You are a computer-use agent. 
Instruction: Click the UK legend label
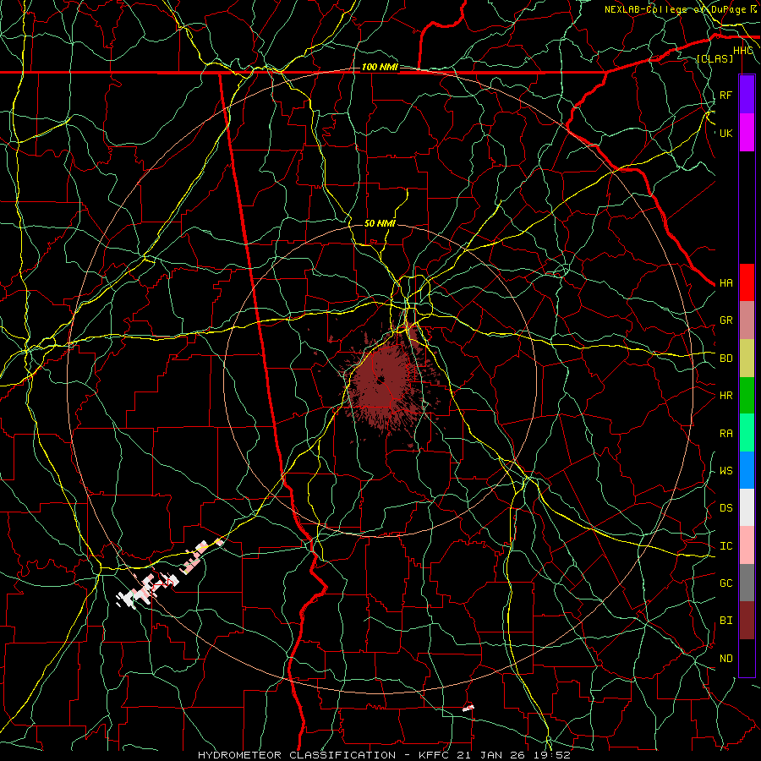click(x=725, y=133)
